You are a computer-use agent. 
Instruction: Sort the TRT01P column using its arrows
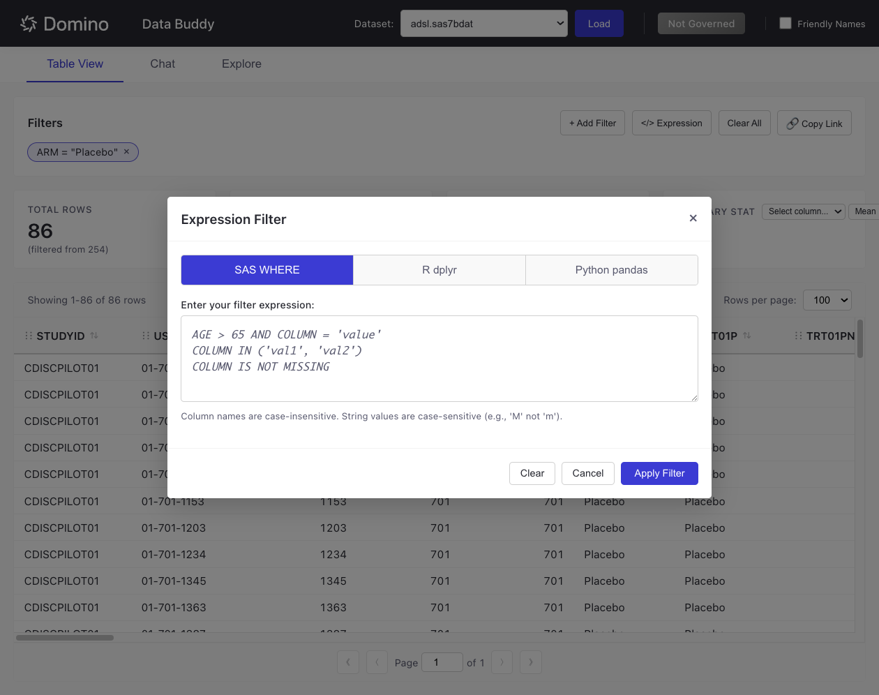click(746, 336)
